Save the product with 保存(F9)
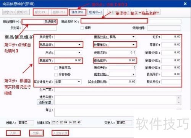The width and height of the screenshot is (191, 138). [x=77, y=12]
